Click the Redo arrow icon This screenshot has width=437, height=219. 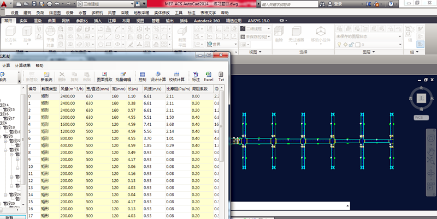[68, 4]
